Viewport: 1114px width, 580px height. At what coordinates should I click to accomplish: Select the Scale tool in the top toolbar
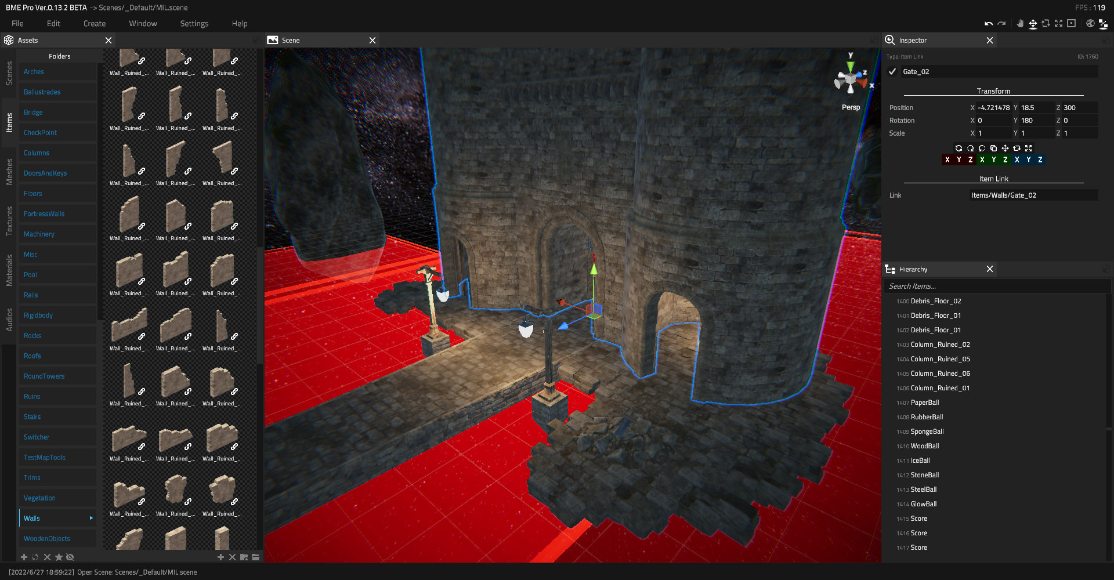point(1059,24)
